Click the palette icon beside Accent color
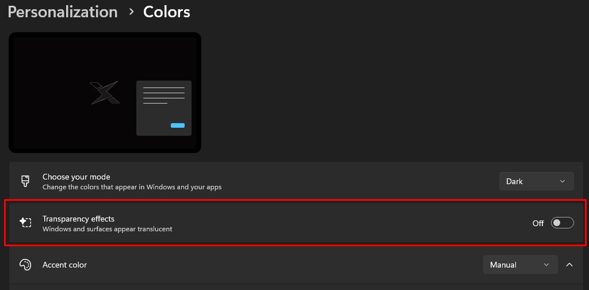 [25, 265]
